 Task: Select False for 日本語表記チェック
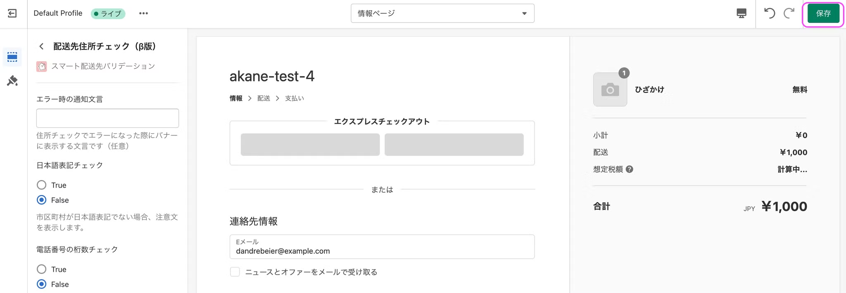[42, 200]
